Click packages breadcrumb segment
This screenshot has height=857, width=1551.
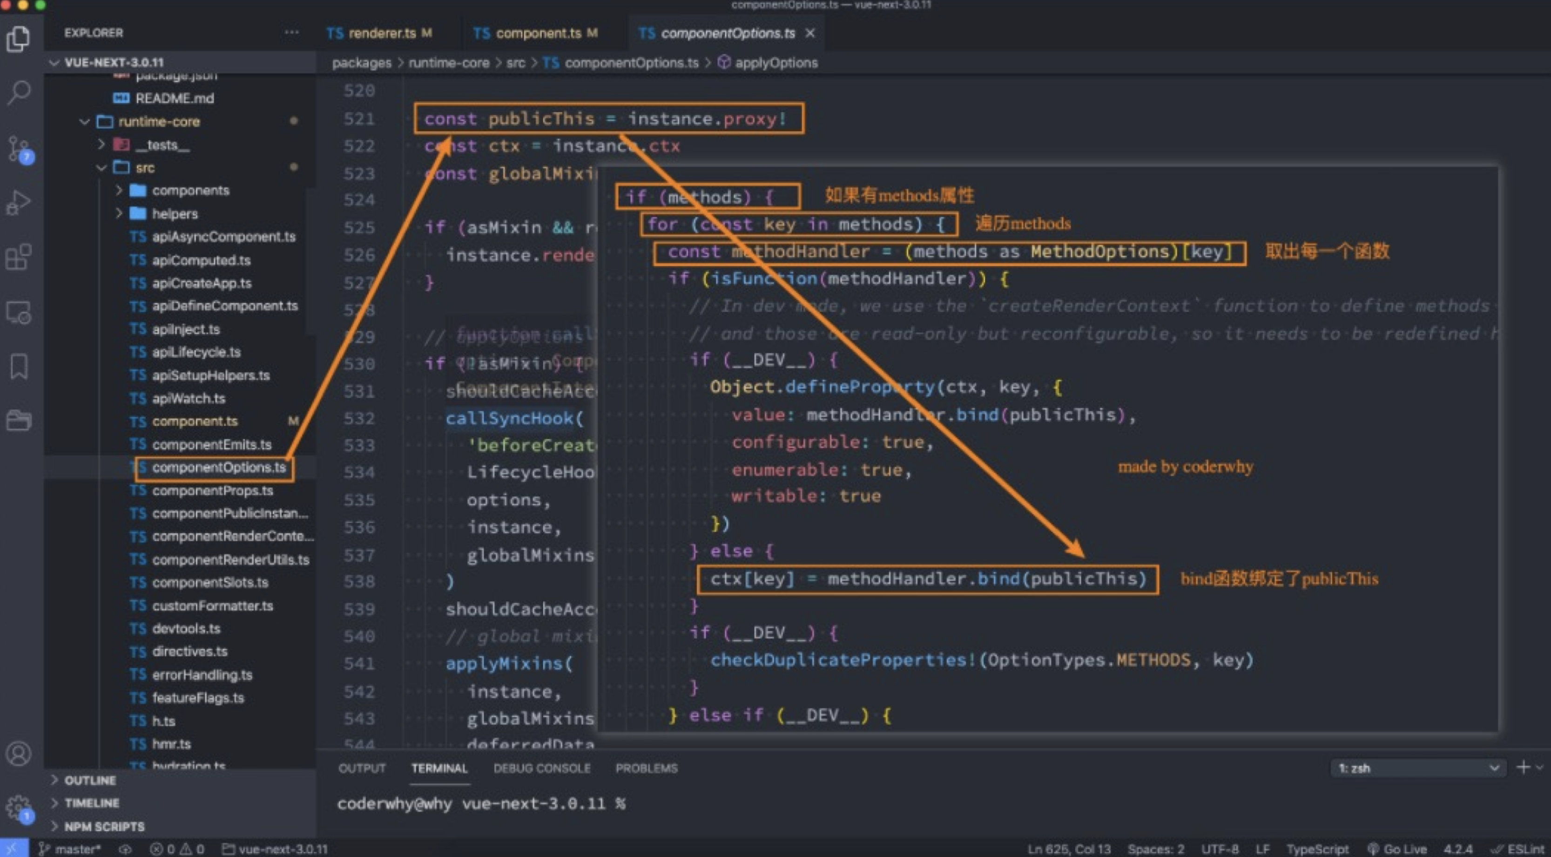tap(361, 62)
